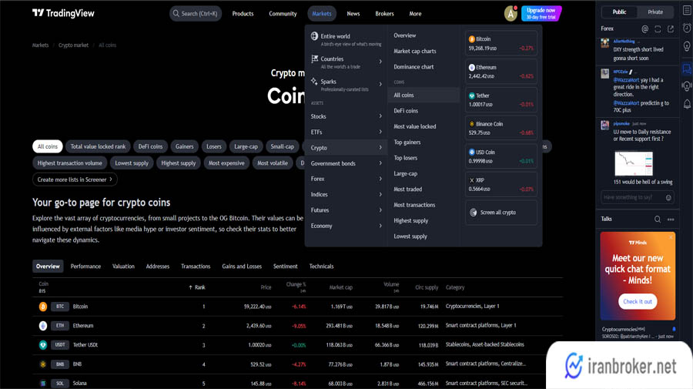Click the Check it out button
693x389 pixels.
(x=638, y=301)
